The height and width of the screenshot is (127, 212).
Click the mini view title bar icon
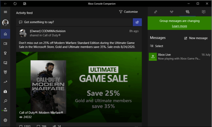25,4
